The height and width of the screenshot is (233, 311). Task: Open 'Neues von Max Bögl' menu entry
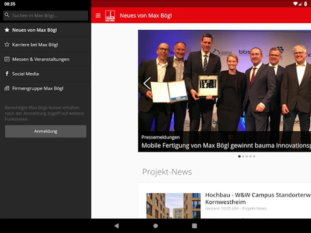coord(46,30)
